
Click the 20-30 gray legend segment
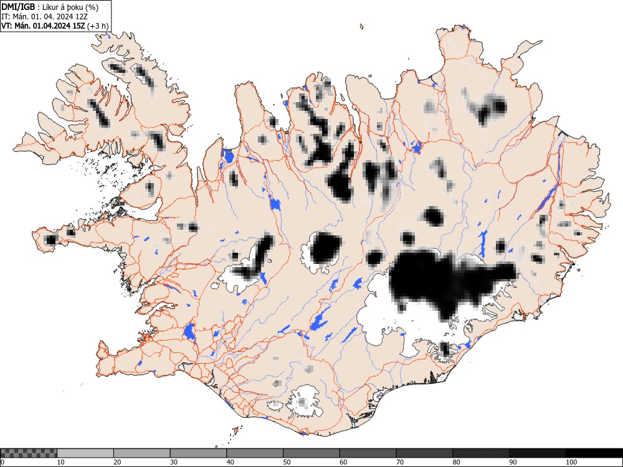142,453
